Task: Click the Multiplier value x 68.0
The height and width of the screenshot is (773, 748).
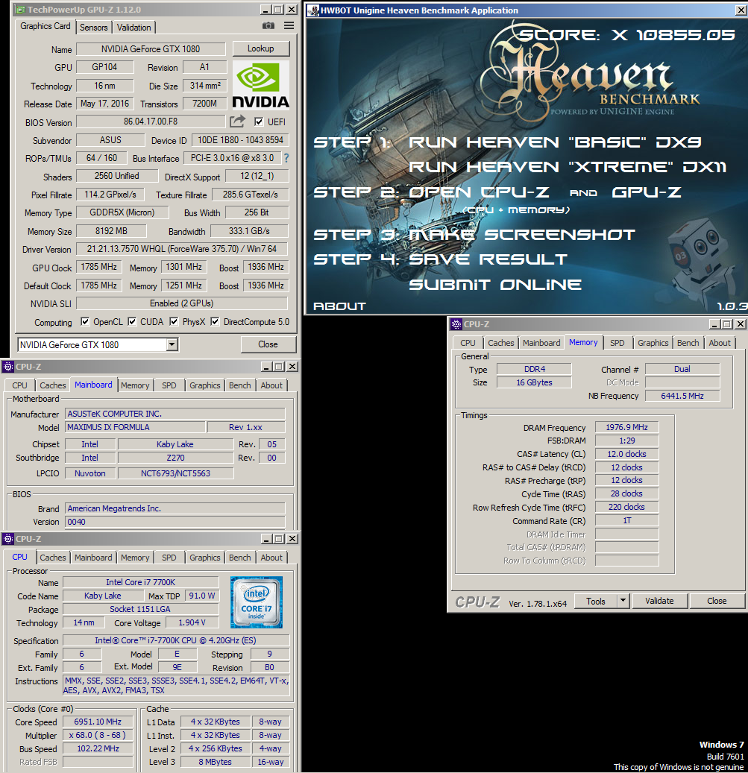Action: point(98,735)
